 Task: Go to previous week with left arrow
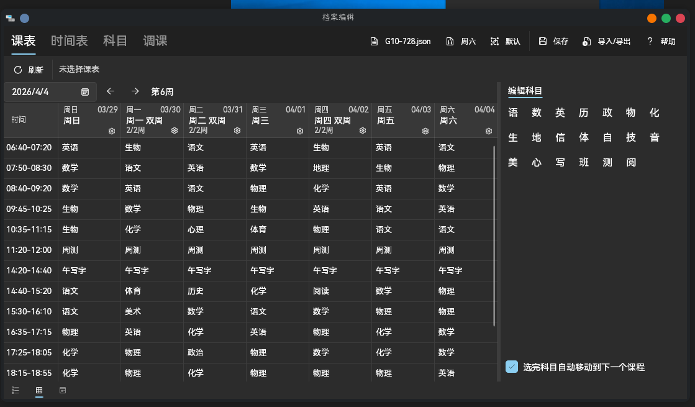click(111, 91)
